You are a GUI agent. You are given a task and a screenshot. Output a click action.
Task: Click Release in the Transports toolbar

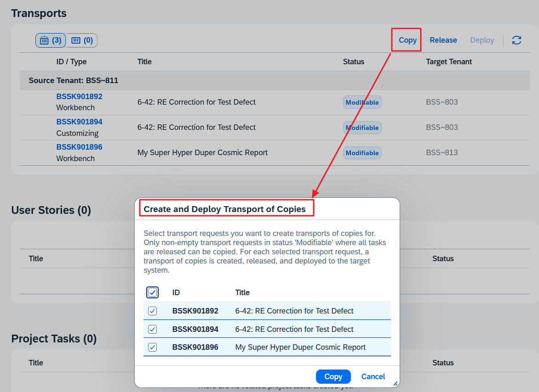(x=443, y=40)
